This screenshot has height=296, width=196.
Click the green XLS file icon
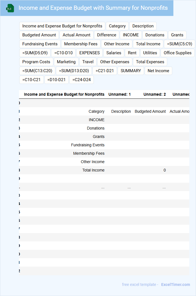point(10,8)
